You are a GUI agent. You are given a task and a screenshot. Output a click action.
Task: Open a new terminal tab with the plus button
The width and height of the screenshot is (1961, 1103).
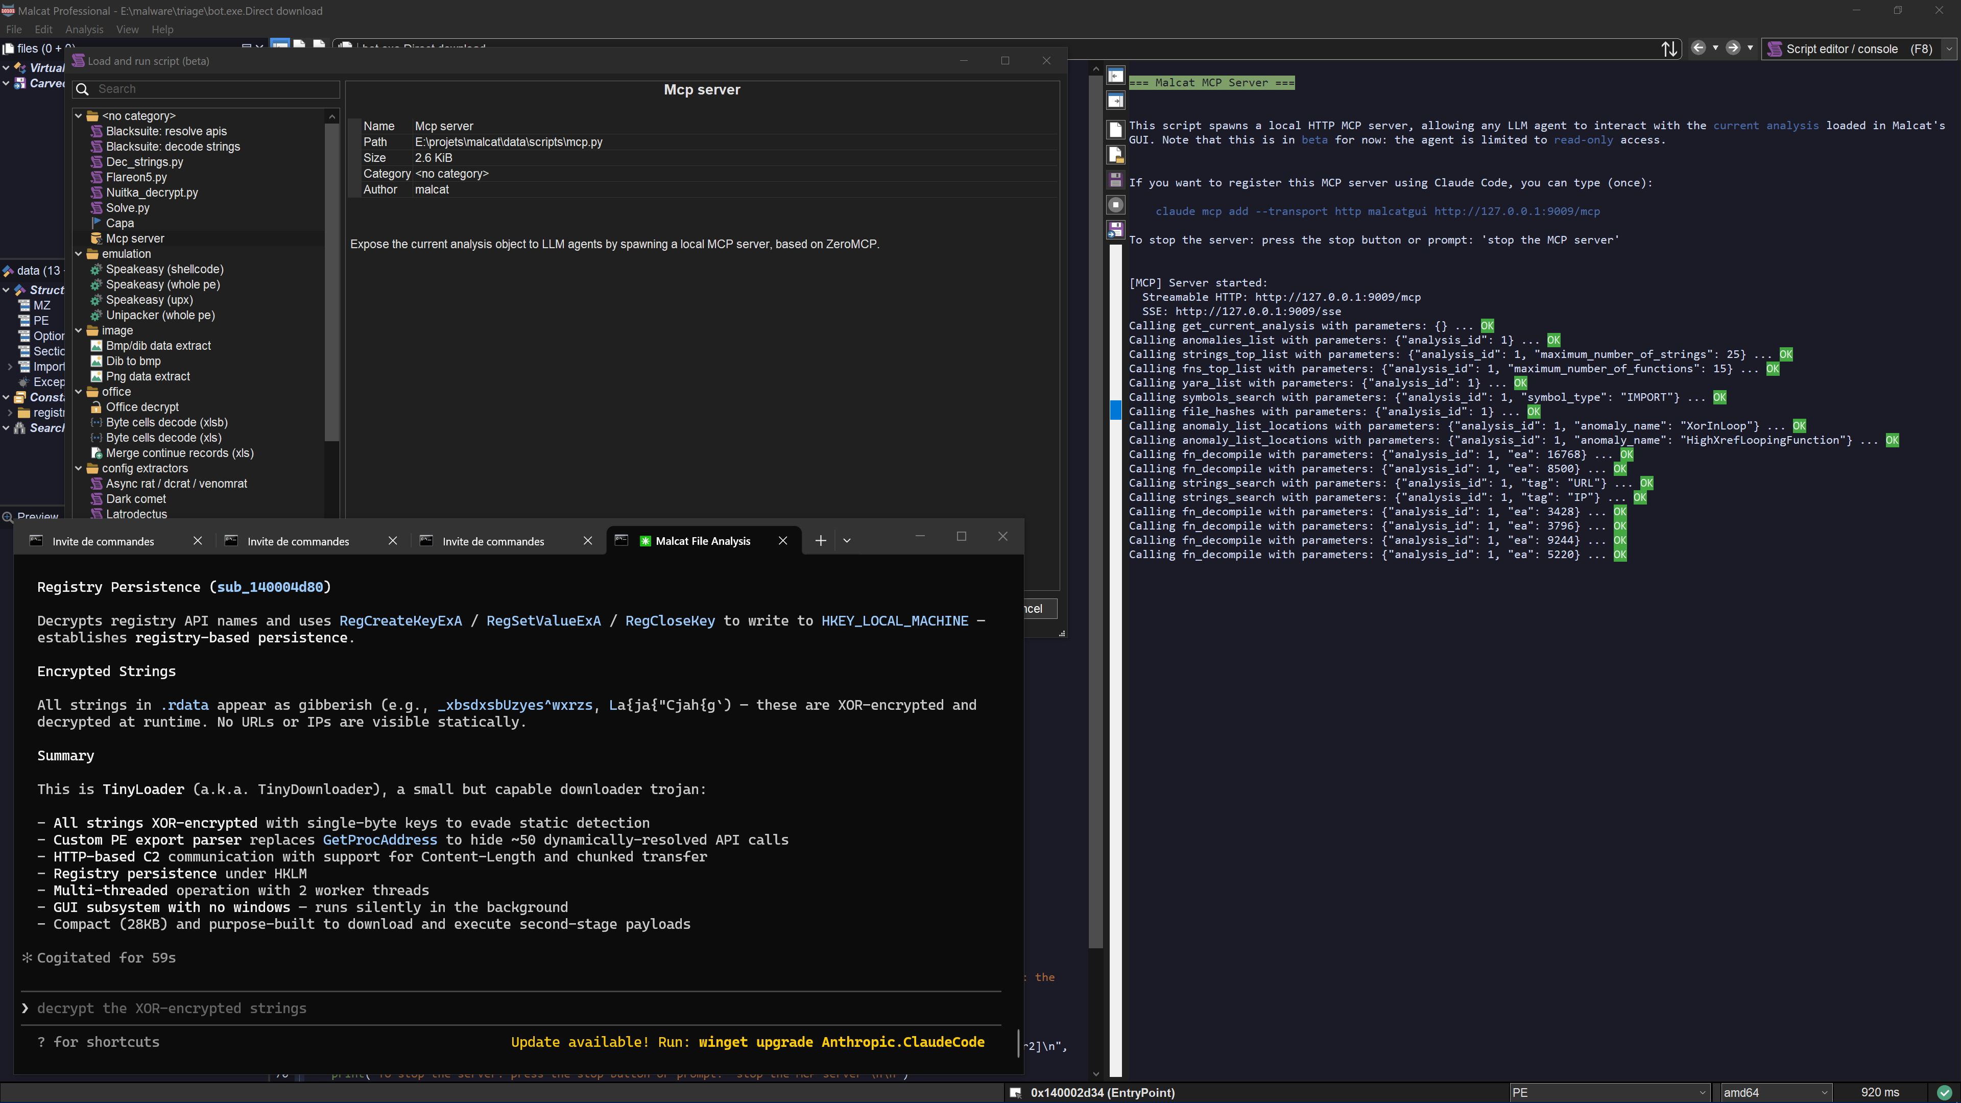[x=821, y=540]
